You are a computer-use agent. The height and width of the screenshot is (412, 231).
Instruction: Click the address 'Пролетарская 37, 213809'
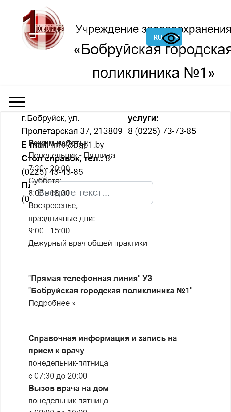72,131
